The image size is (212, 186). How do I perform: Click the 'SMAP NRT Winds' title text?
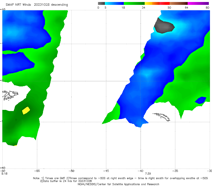tap(18, 5)
